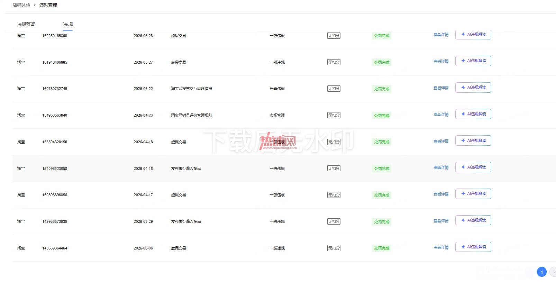556x282 pixels.
Task: Click AI违规解读 sparkle icon for 160780732745
Action: (x=463, y=88)
